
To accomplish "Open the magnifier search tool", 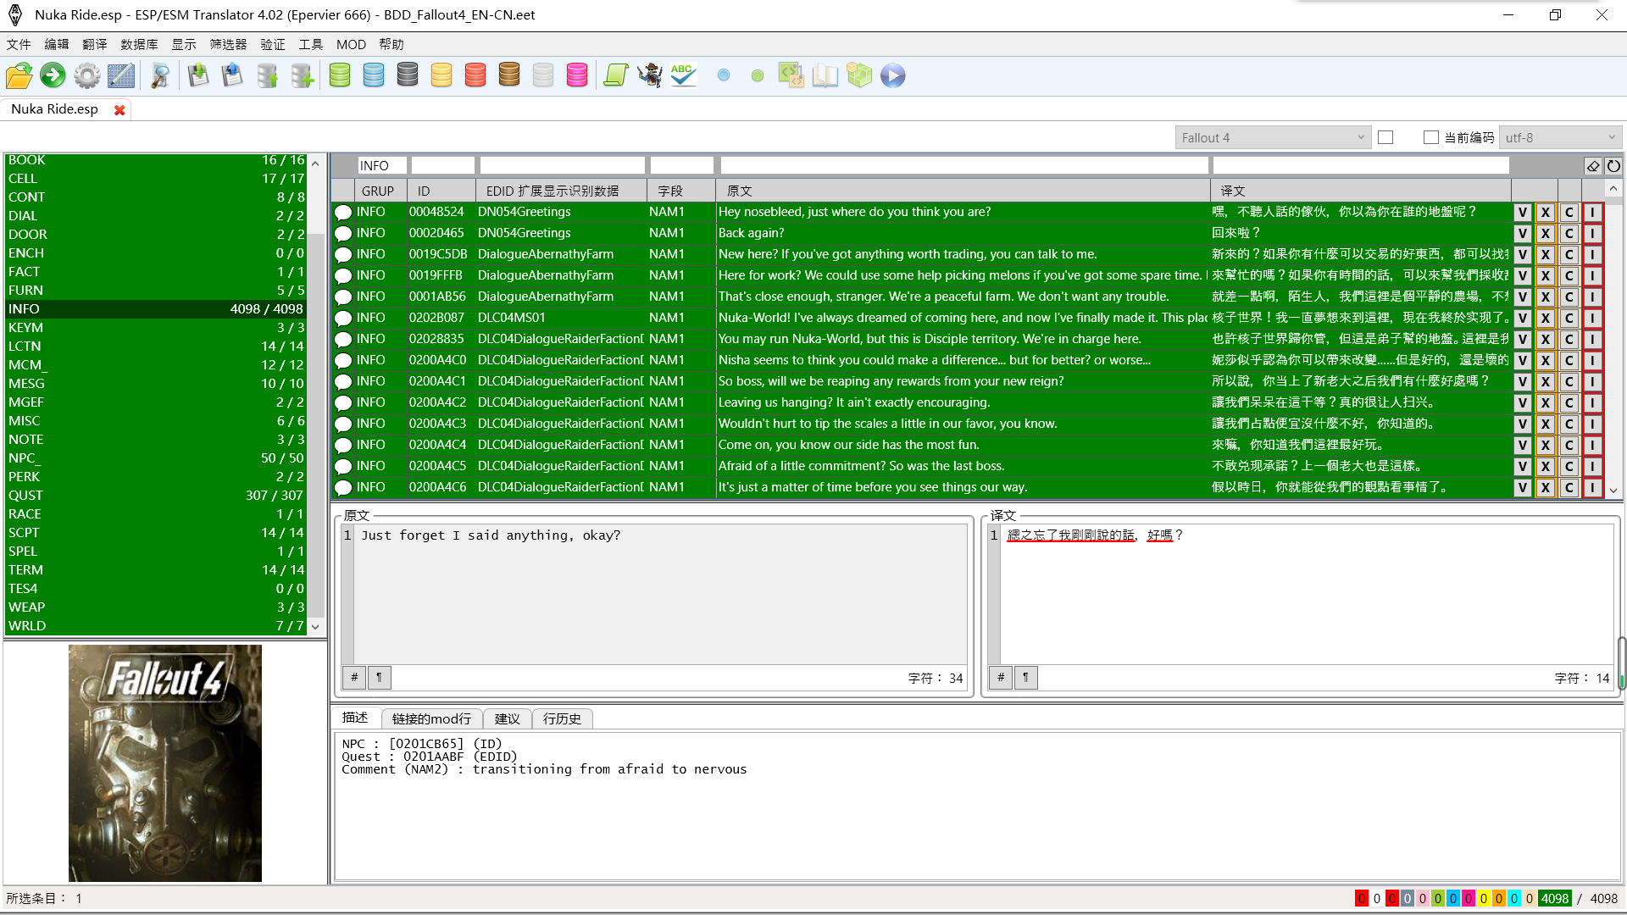I will pyautogui.click(x=159, y=75).
